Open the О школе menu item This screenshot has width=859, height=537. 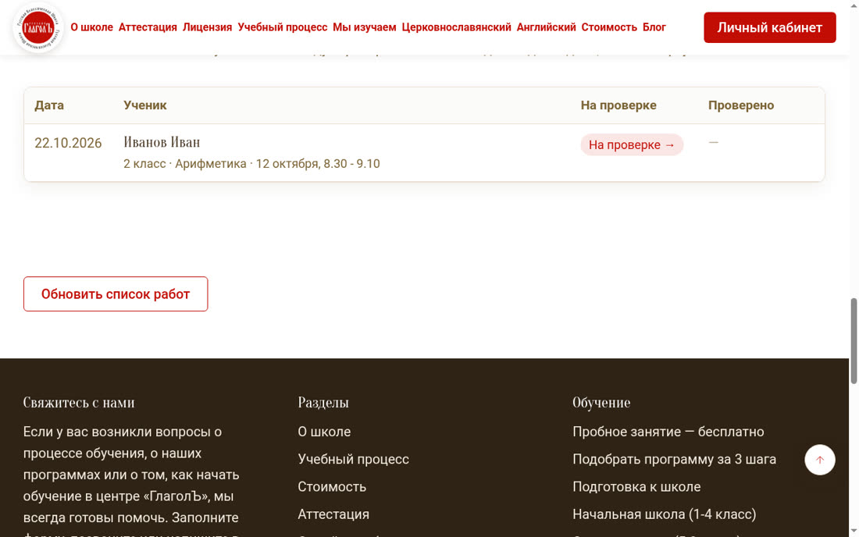tap(91, 27)
